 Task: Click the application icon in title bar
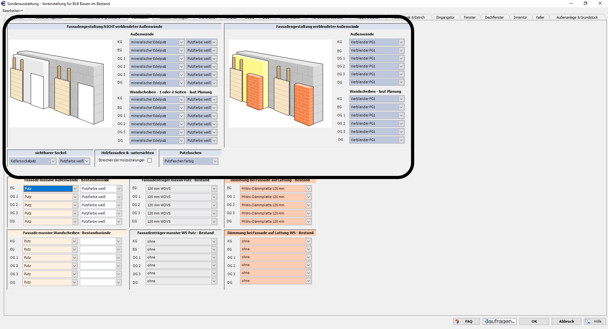click(3, 3)
